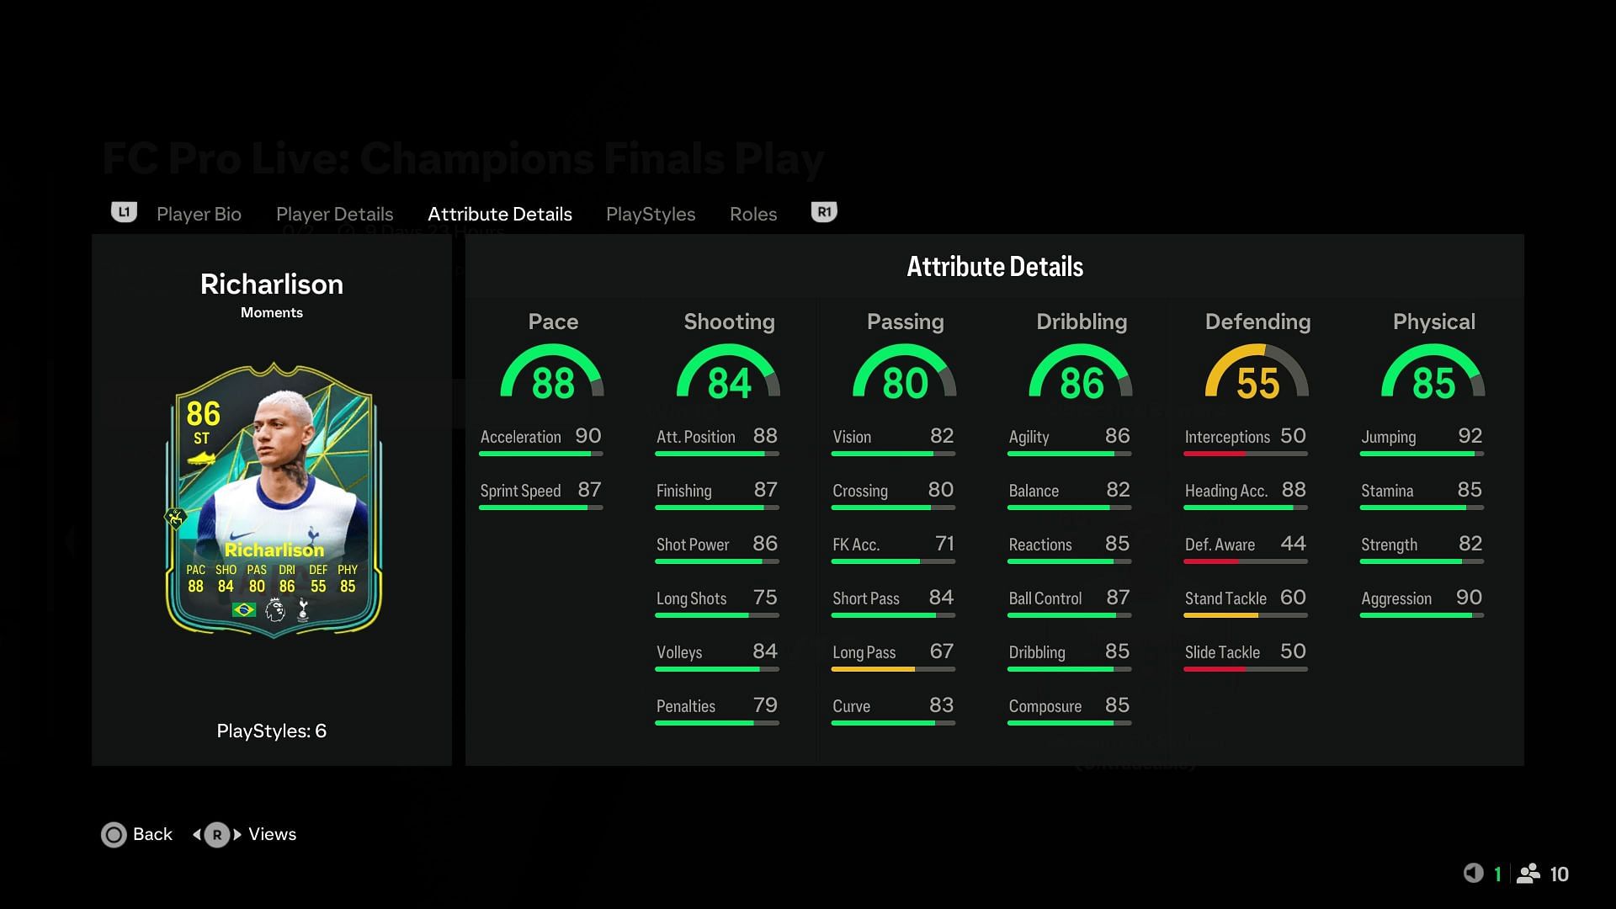
Task: Click the PlayStyles count icon showing 6
Action: click(271, 731)
